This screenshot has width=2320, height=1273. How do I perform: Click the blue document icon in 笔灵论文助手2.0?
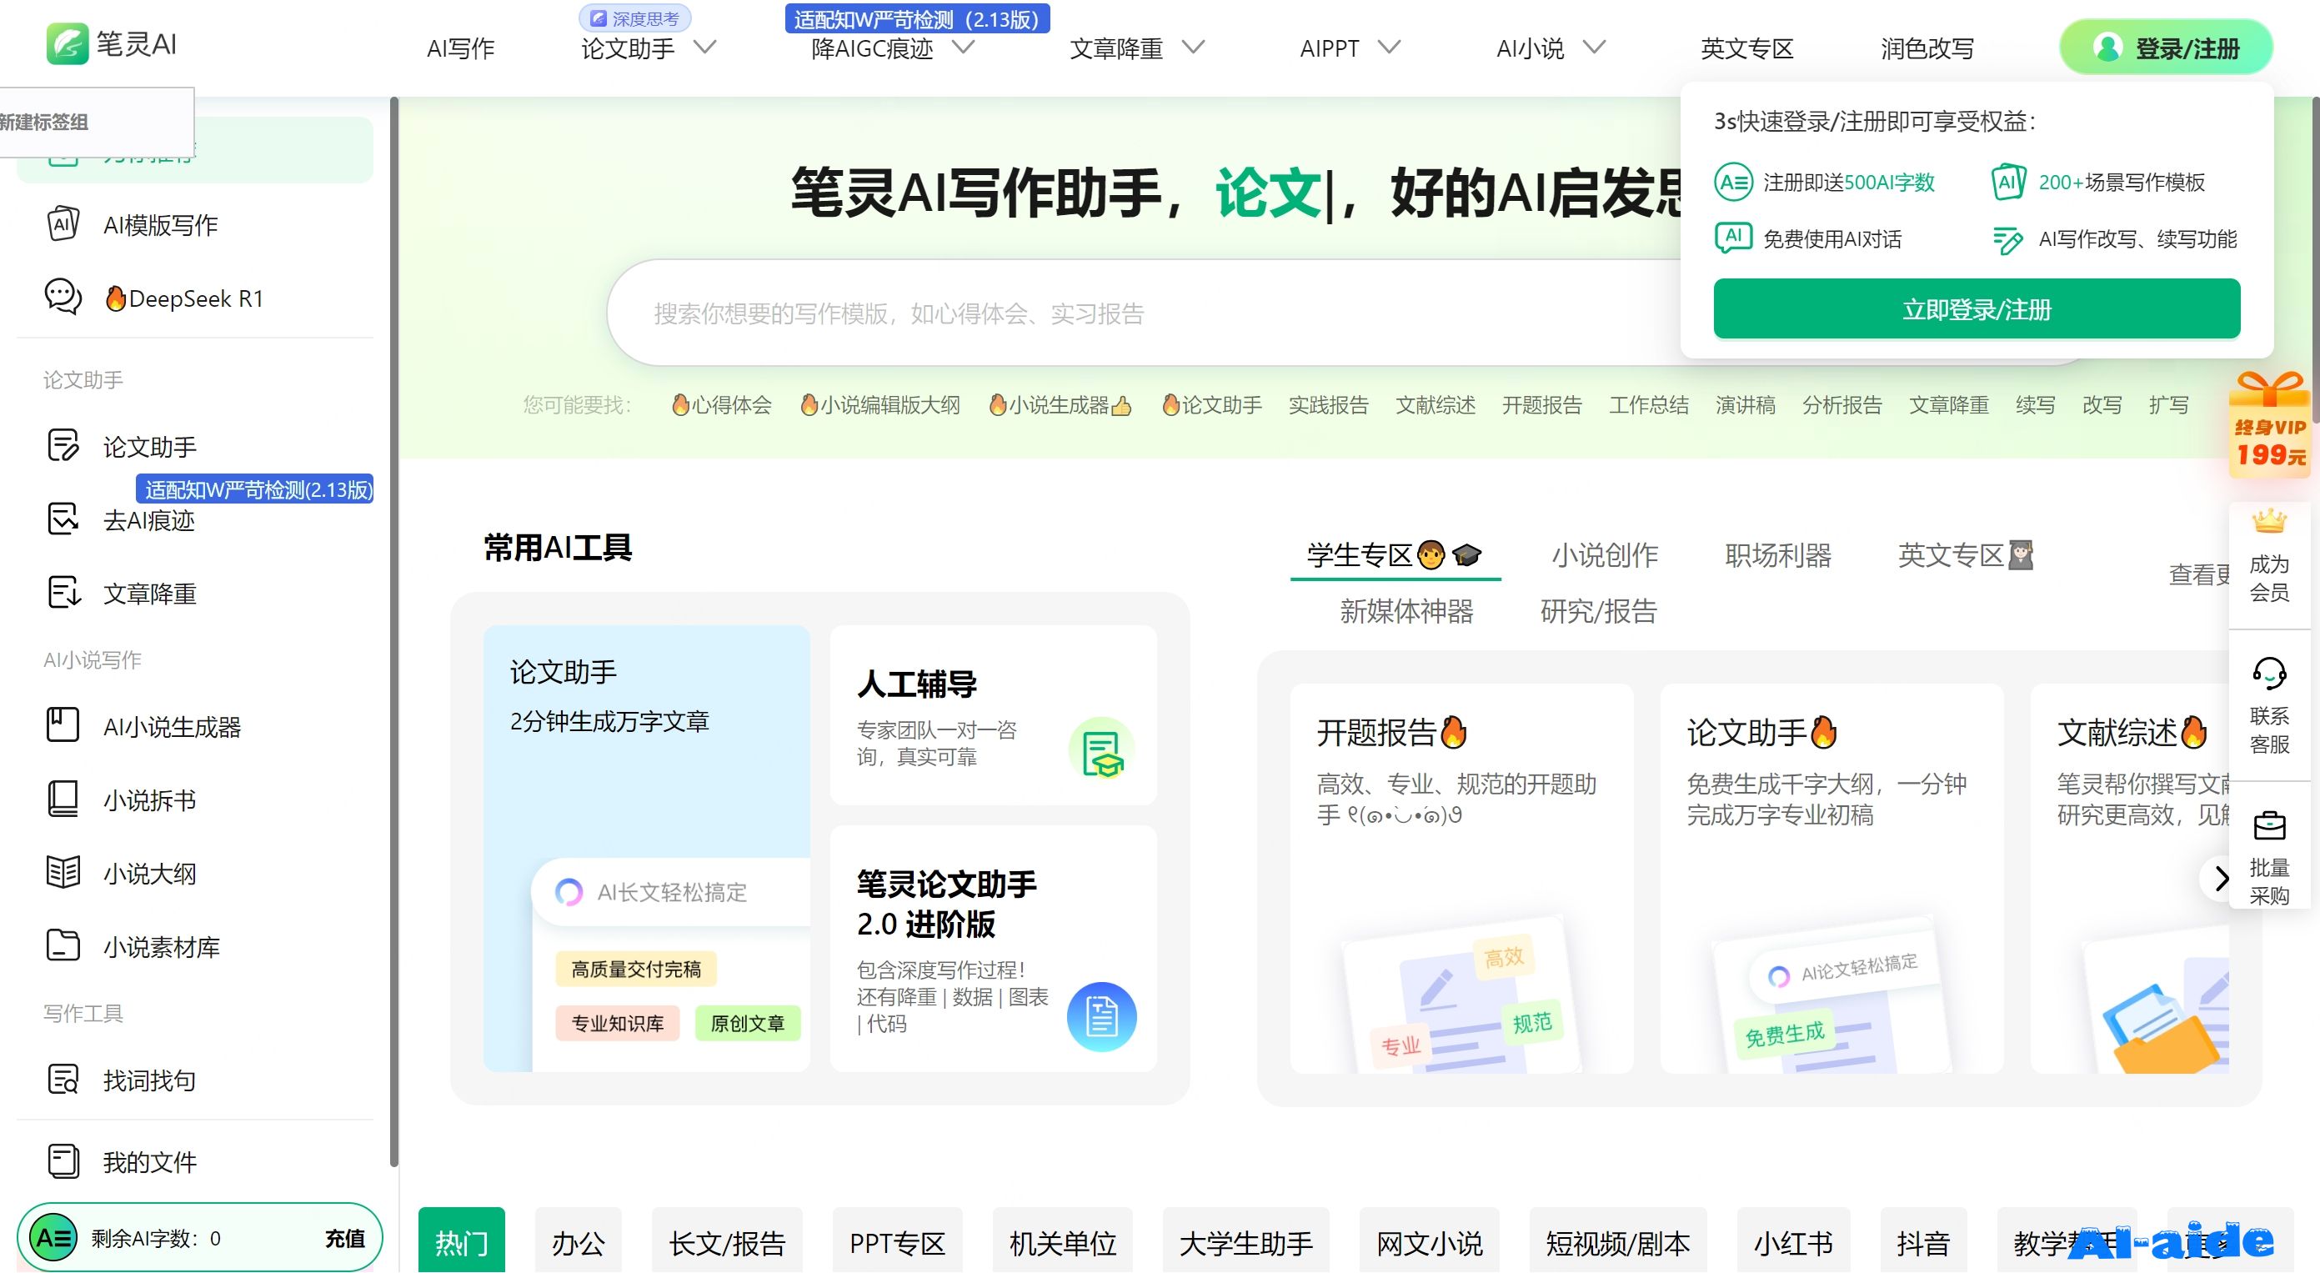[x=1101, y=1016]
